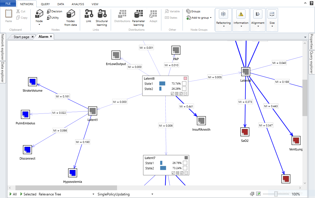
Task: Adjust the zoom slider near 100%
Action: point(276,194)
